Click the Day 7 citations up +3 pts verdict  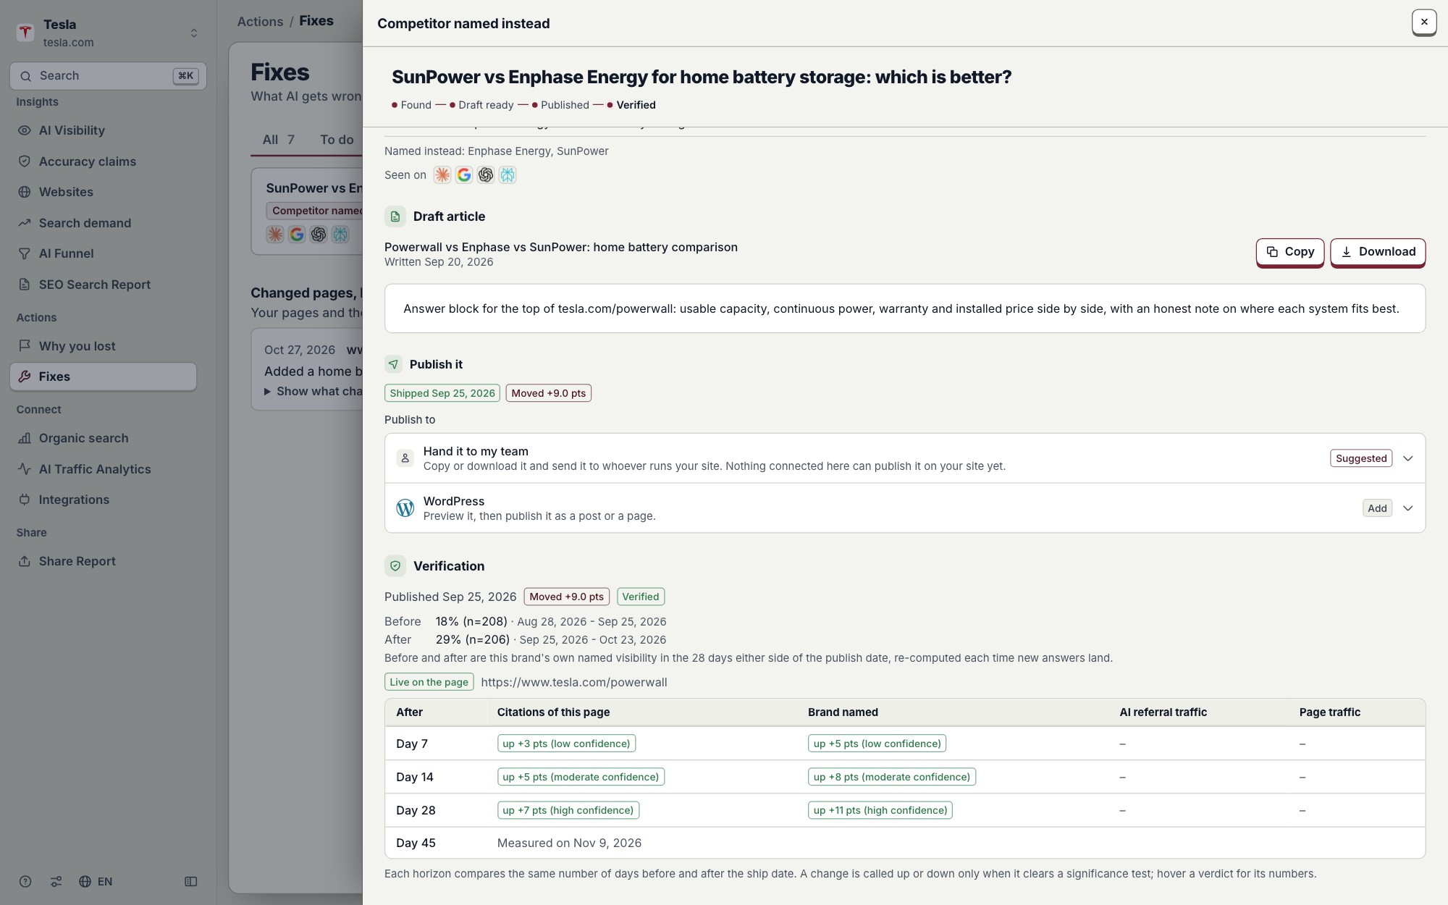[566, 744]
